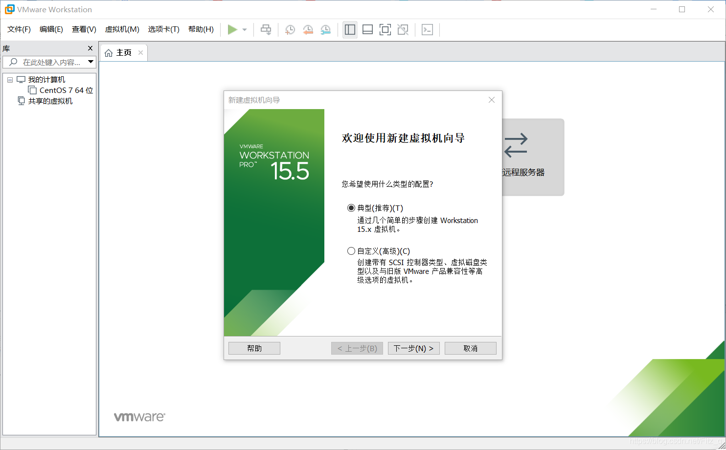
Task: Select Shared VMs (共享的虚拟机) item
Action: pyautogui.click(x=50, y=101)
